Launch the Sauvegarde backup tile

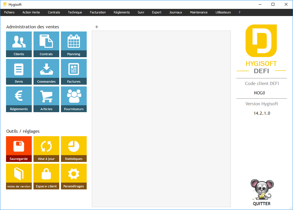pyautogui.click(x=19, y=149)
